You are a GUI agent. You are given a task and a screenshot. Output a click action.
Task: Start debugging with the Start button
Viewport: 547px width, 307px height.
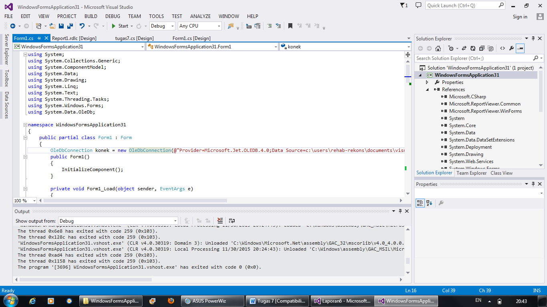click(x=120, y=26)
